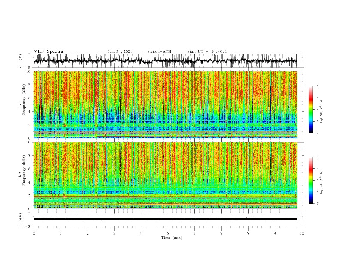
Task: Click the ch.1 color bar "log(PSD)(V²/Hz)" label
Action: pos(322,112)
